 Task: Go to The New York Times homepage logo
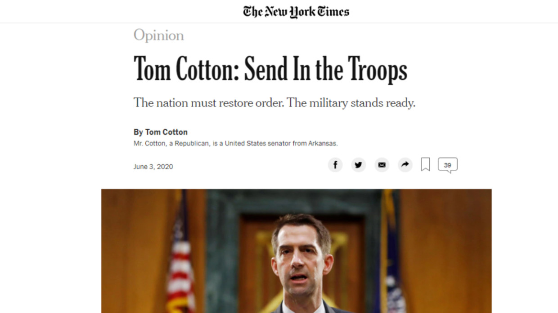tap(296, 11)
